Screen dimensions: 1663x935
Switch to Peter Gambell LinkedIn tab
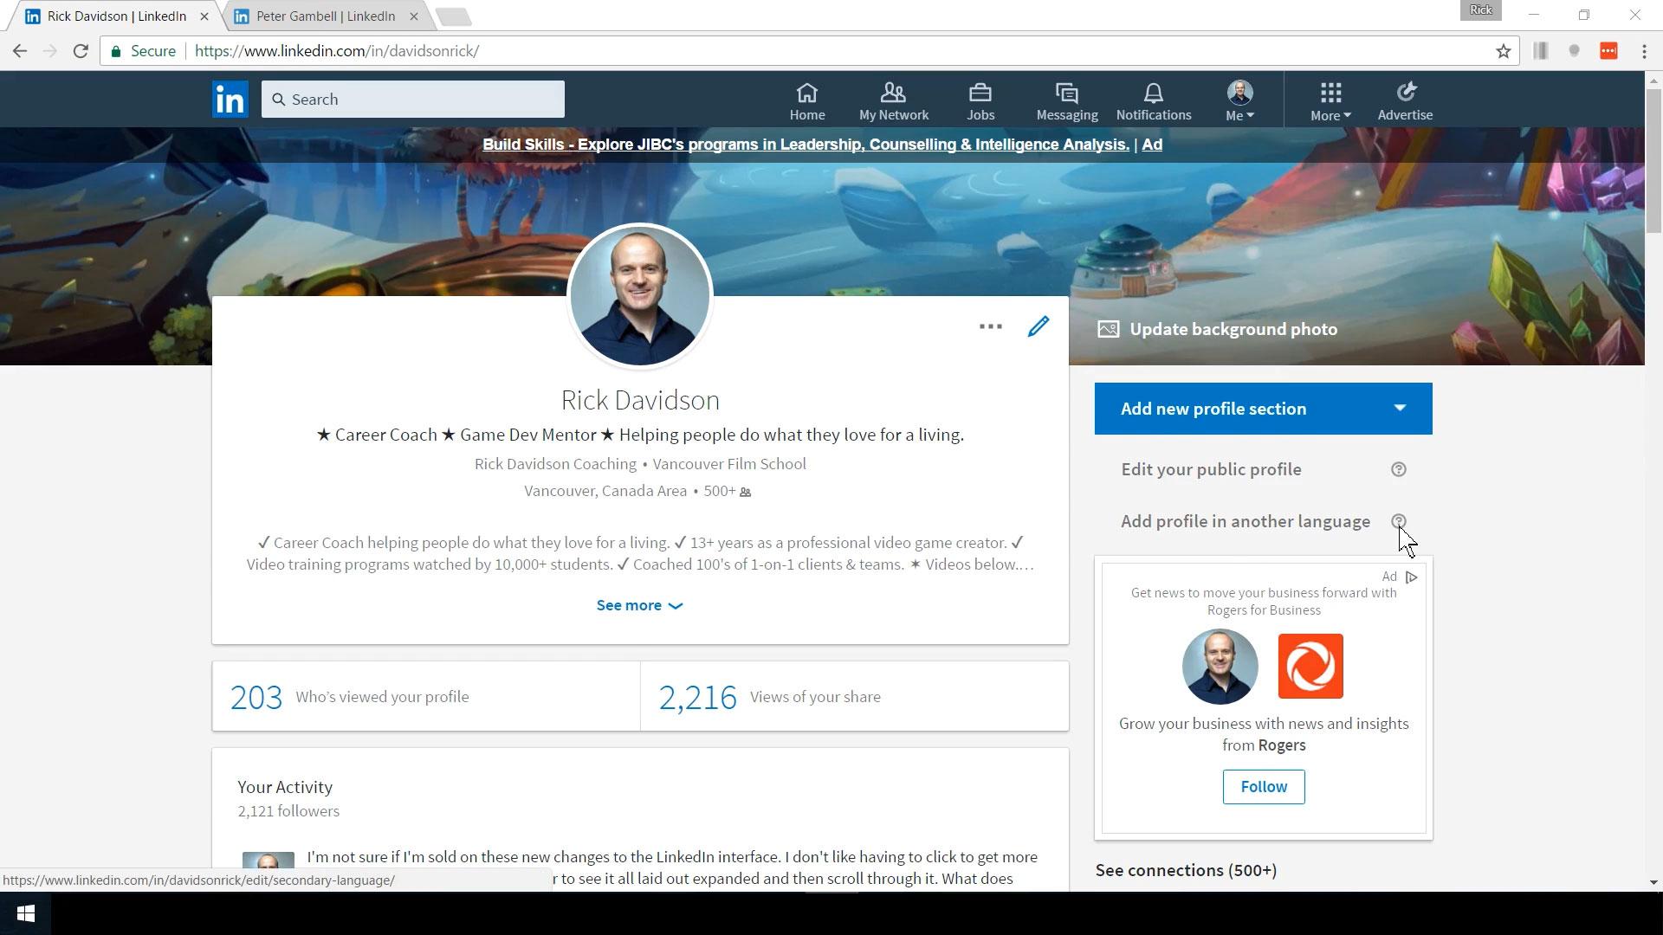click(x=325, y=16)
